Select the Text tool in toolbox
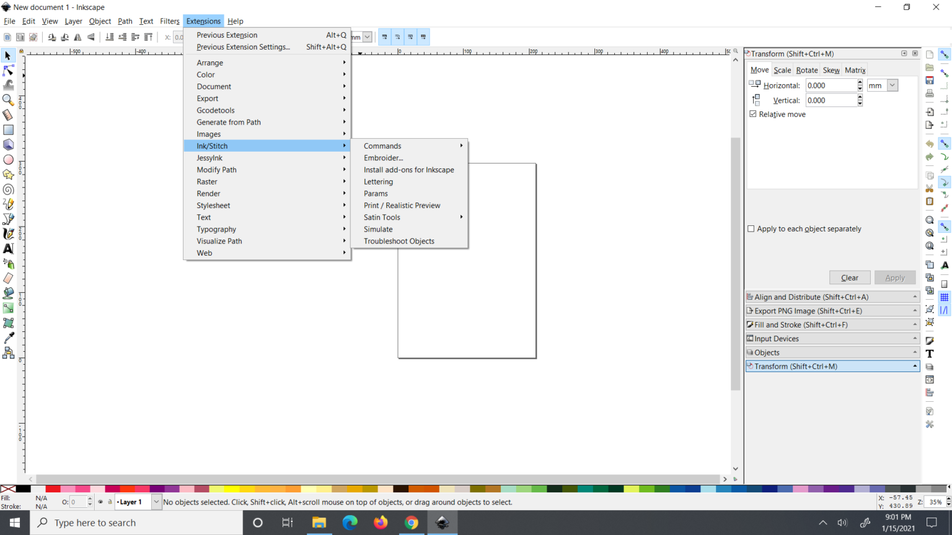 (8, 249)
